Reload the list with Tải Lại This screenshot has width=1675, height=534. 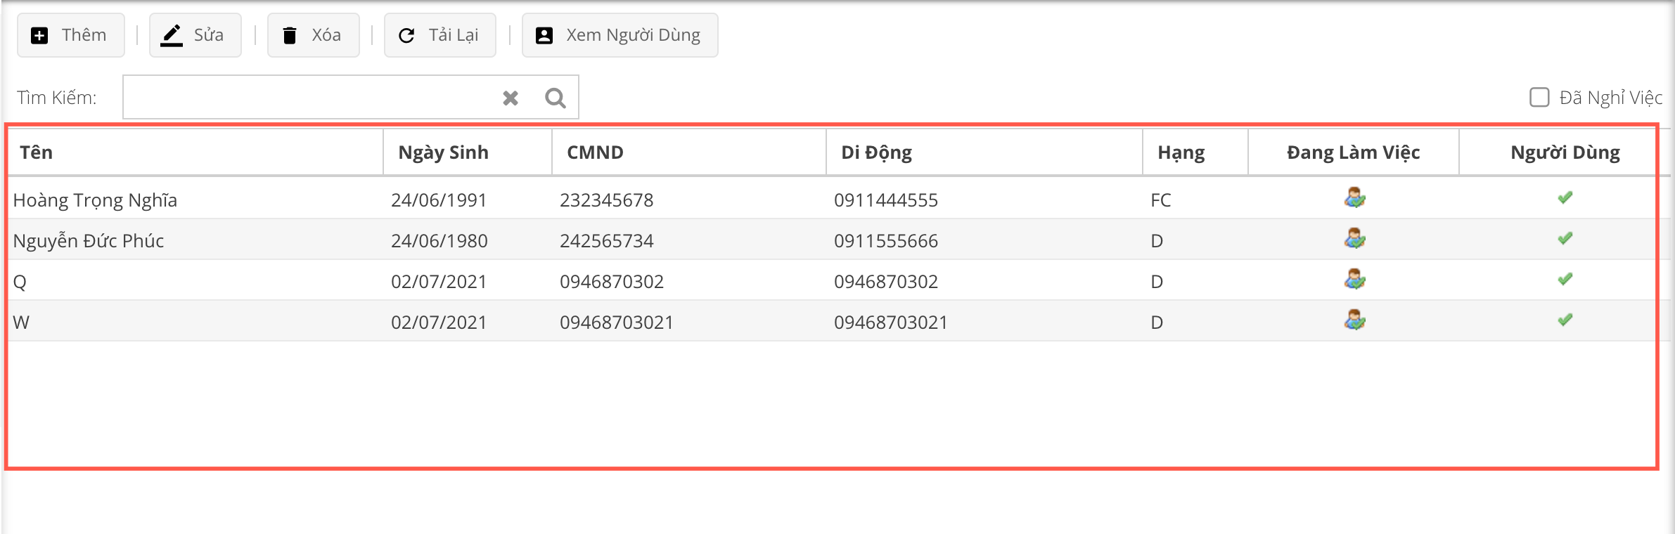(439, 35)
